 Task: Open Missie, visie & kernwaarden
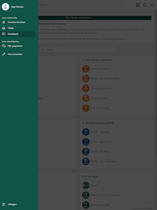pyautogui.click(x=105, y=79)
